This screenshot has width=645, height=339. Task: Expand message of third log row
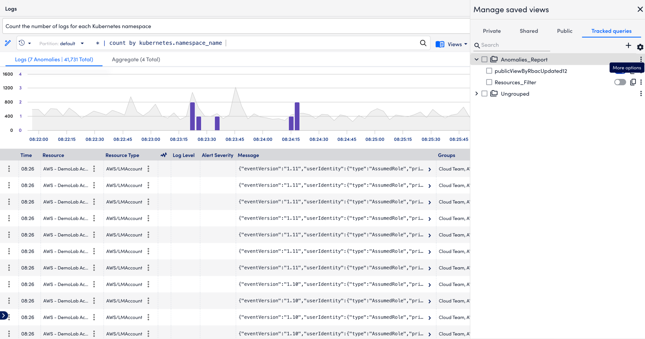click(x=430, y=202)
